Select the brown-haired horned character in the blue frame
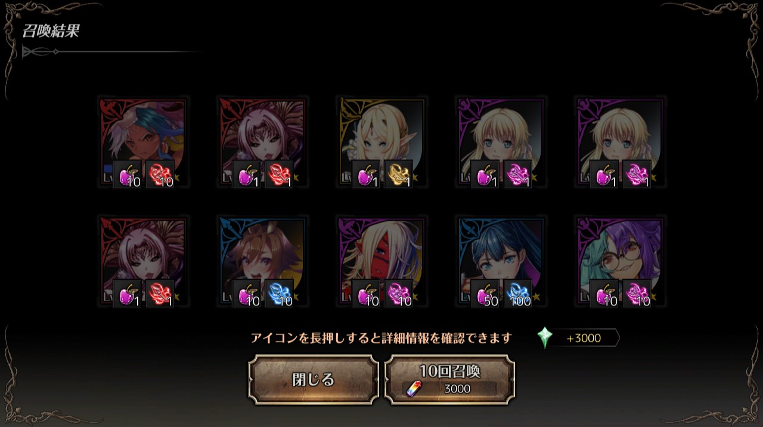The image size is (763, 427). [262, 261]
